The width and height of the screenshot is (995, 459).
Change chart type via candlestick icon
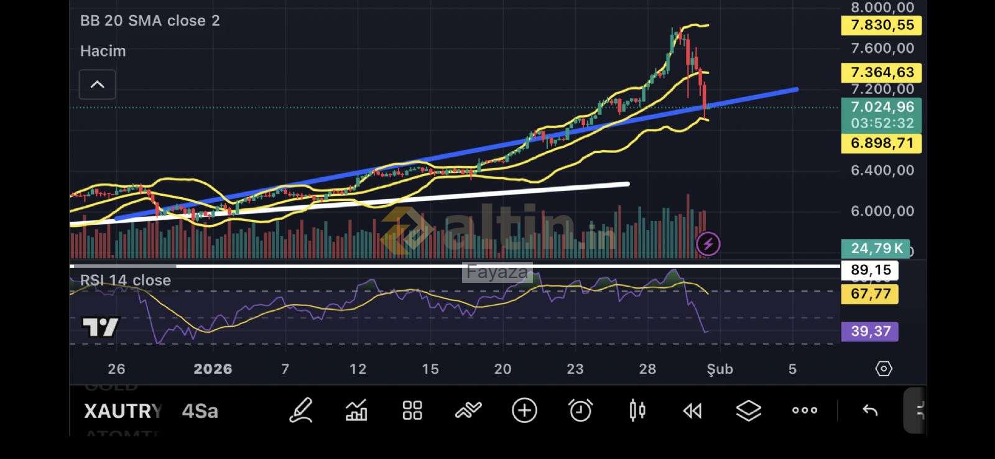637,410
